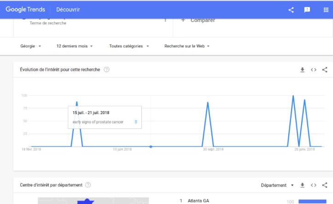Viewport: 333px width, 204px height.
Task: Change the Recherche sur le Web search type
Action: click(x=187, y=46)
